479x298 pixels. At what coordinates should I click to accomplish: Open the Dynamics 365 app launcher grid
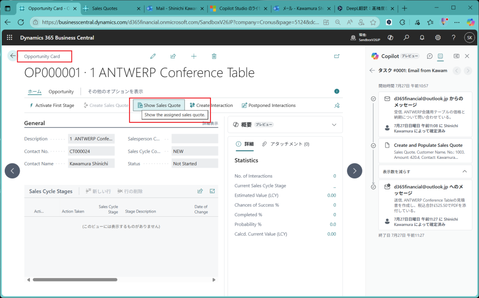9,37
